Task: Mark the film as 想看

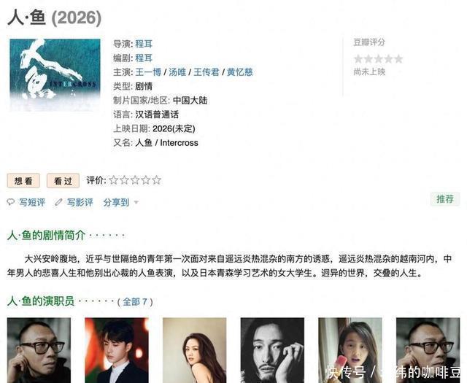Action: (23, 180)
